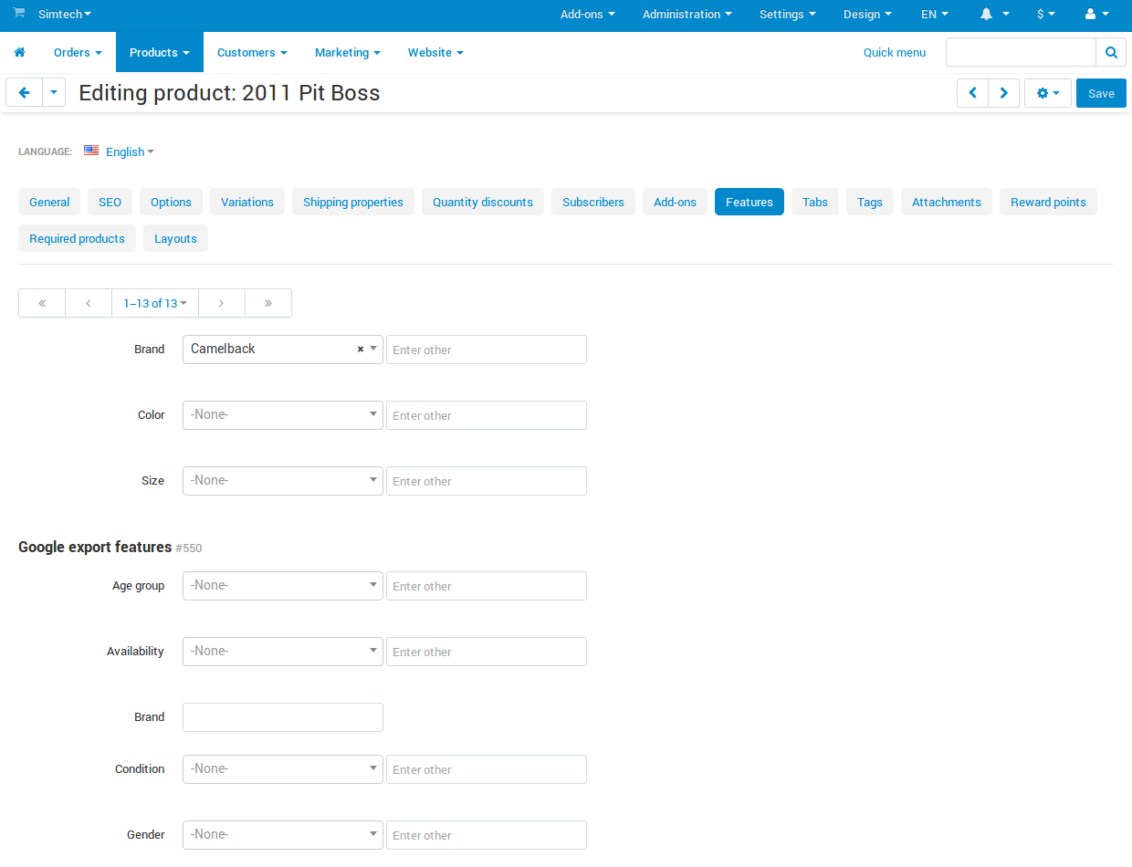Go to previous page of features
1132x867 pixels.
(x=89, y=303)
